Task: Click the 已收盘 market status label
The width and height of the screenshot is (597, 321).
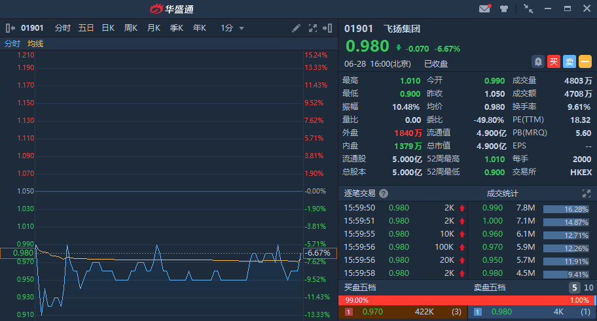Action: (x=436, y=64)
